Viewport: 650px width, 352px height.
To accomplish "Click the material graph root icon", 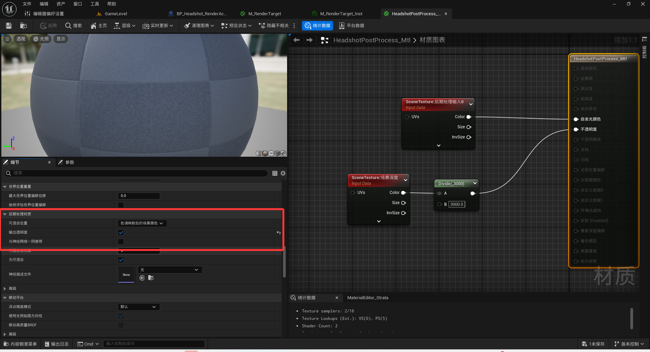I will pos(325,40).
